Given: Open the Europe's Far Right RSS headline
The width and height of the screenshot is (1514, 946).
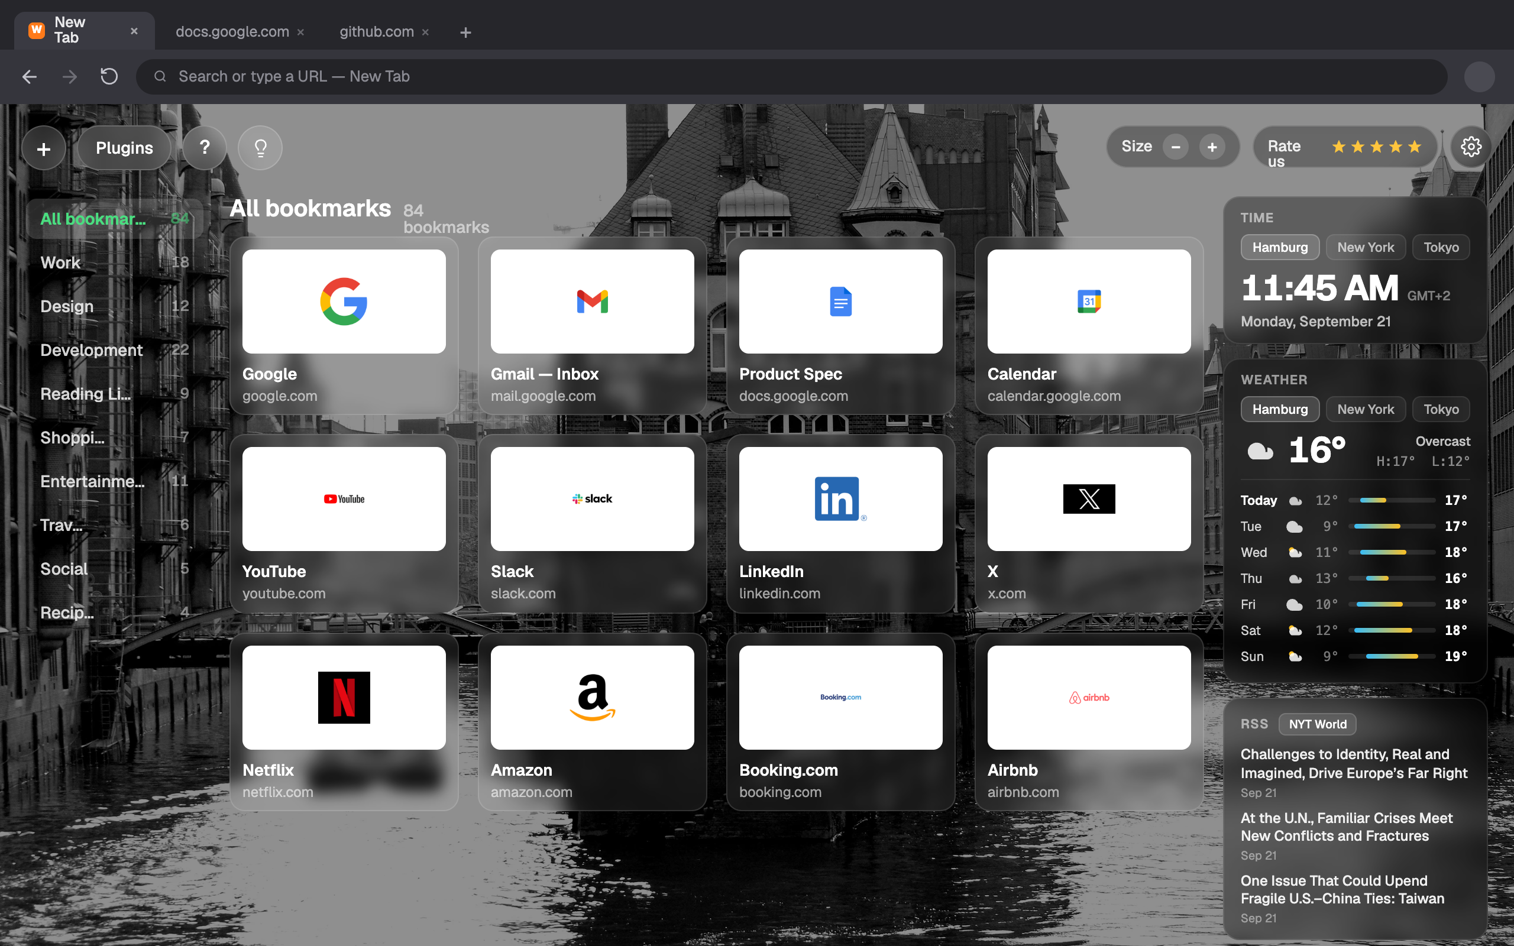Looking at the screenshot, I should tap(1353, 763).
